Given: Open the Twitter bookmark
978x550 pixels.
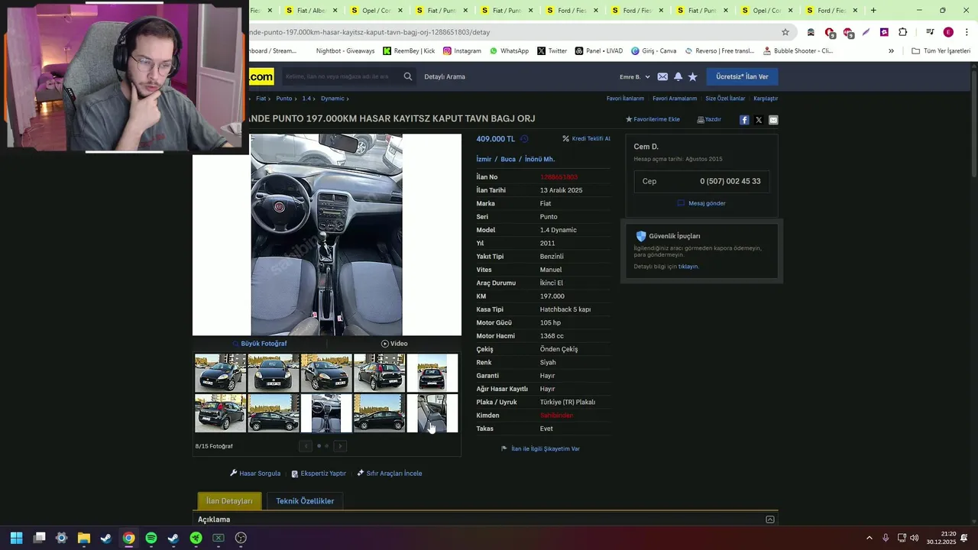Looking at the screenshot, I should pos(552,51).
